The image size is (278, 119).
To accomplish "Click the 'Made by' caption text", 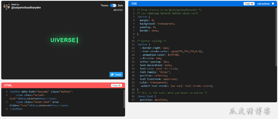I will click(x=15, y=5).
